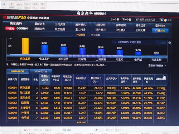Open 查看更详细报告 link
This screenshot has height=134, width=179.
coord(156,65)
